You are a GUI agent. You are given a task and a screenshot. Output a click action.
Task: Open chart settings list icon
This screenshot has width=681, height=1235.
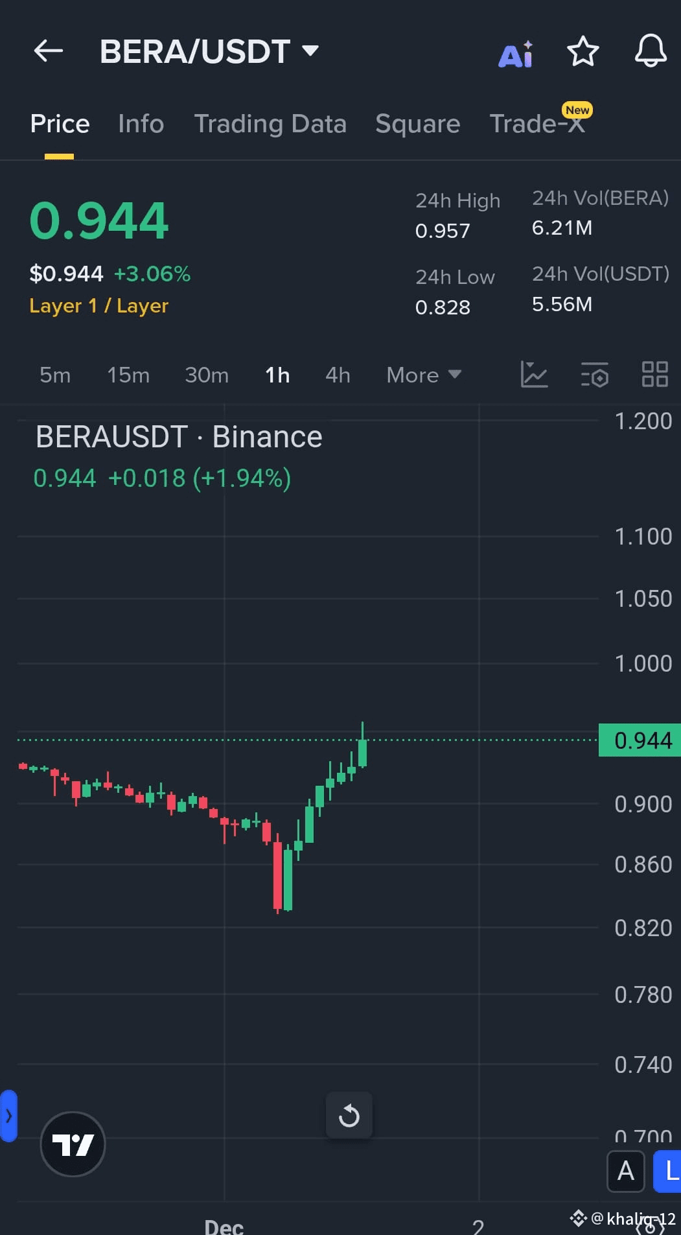click(x=595, y=375)
